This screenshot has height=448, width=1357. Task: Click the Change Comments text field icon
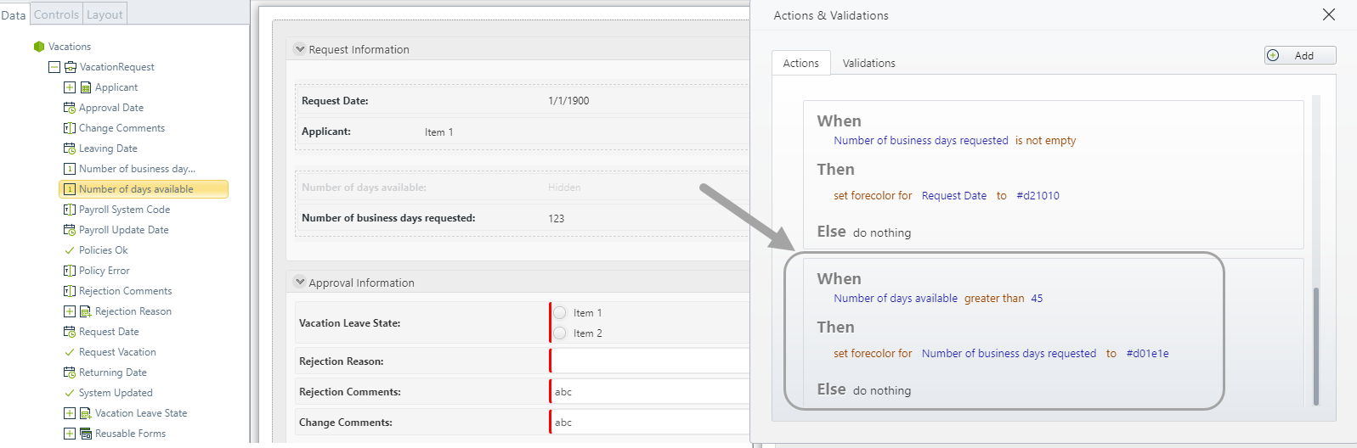tap(70, 128)
